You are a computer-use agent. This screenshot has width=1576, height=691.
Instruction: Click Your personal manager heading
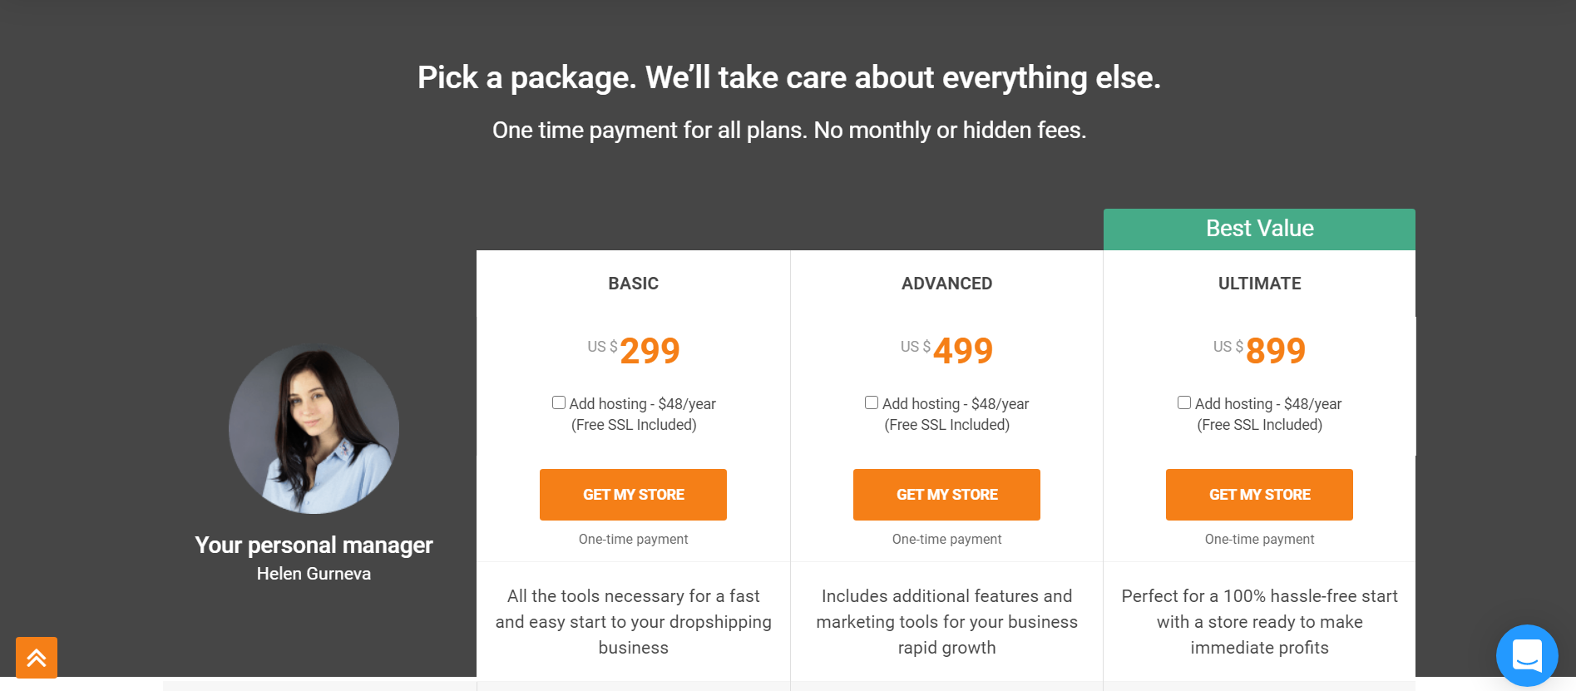(x=314, y=545)
